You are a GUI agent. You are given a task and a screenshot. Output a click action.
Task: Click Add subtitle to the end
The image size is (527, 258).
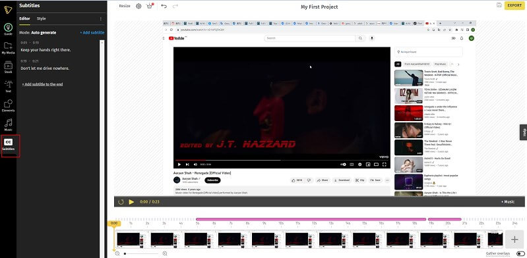[x=42, y=84]
